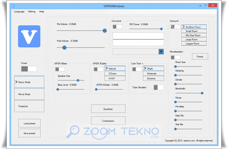Viewport: 228px width, 149px height.
Task: Click the Speaker Size slider handle
Action: coord(78,80)
